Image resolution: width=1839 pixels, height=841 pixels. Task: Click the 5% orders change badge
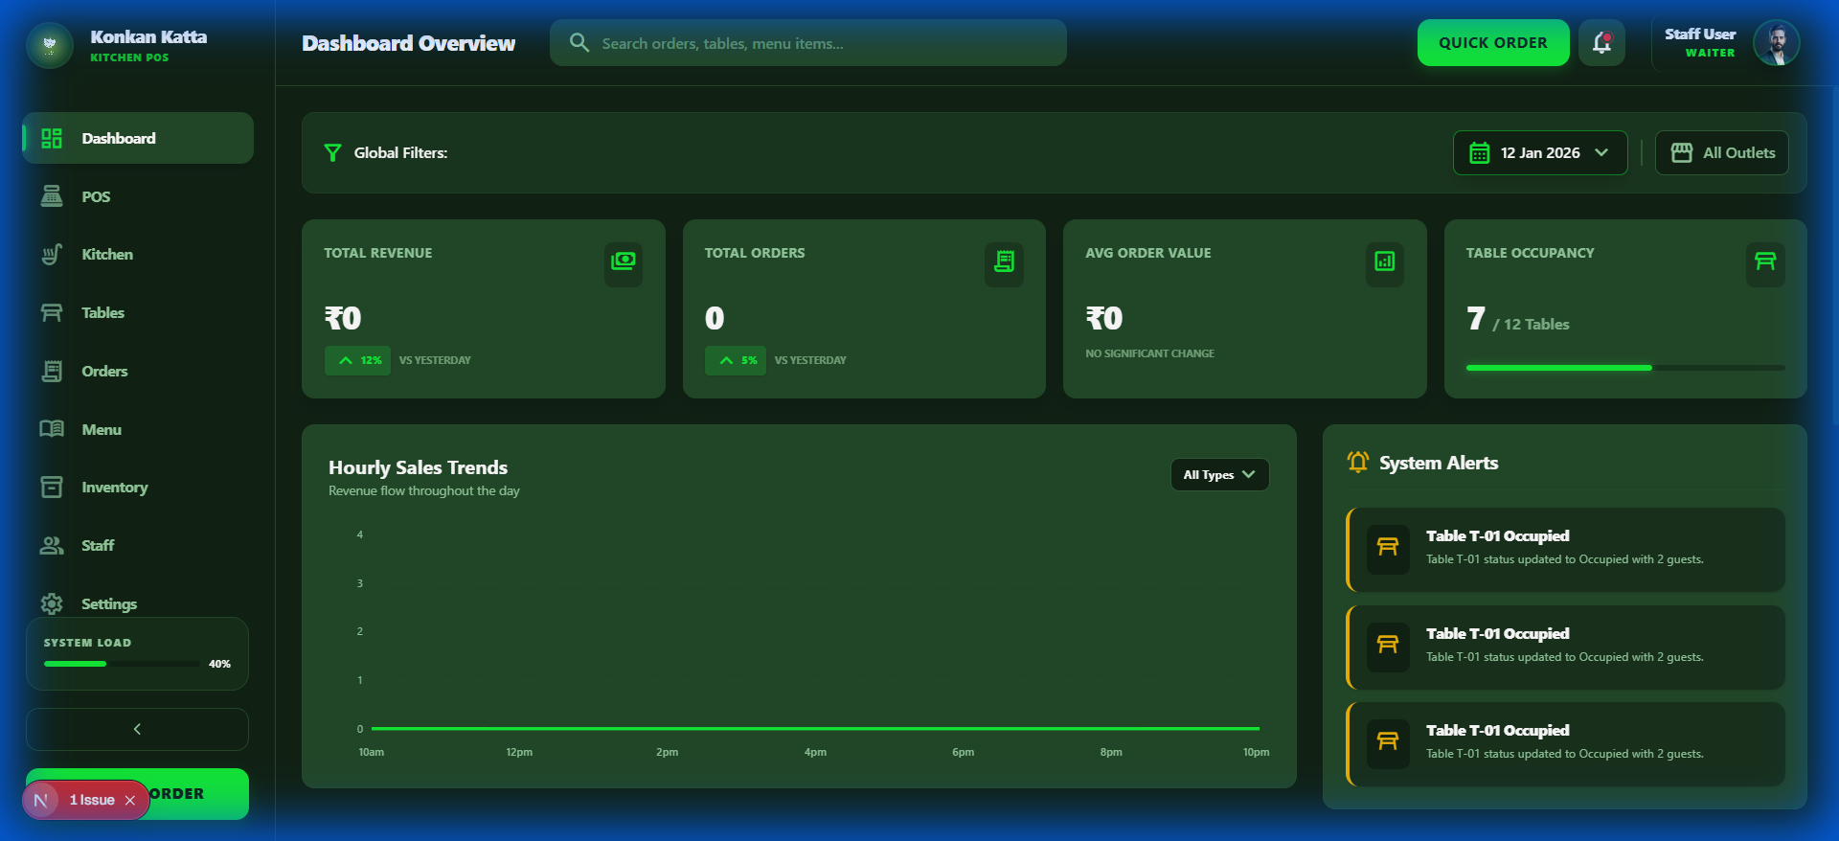[736, 361]
